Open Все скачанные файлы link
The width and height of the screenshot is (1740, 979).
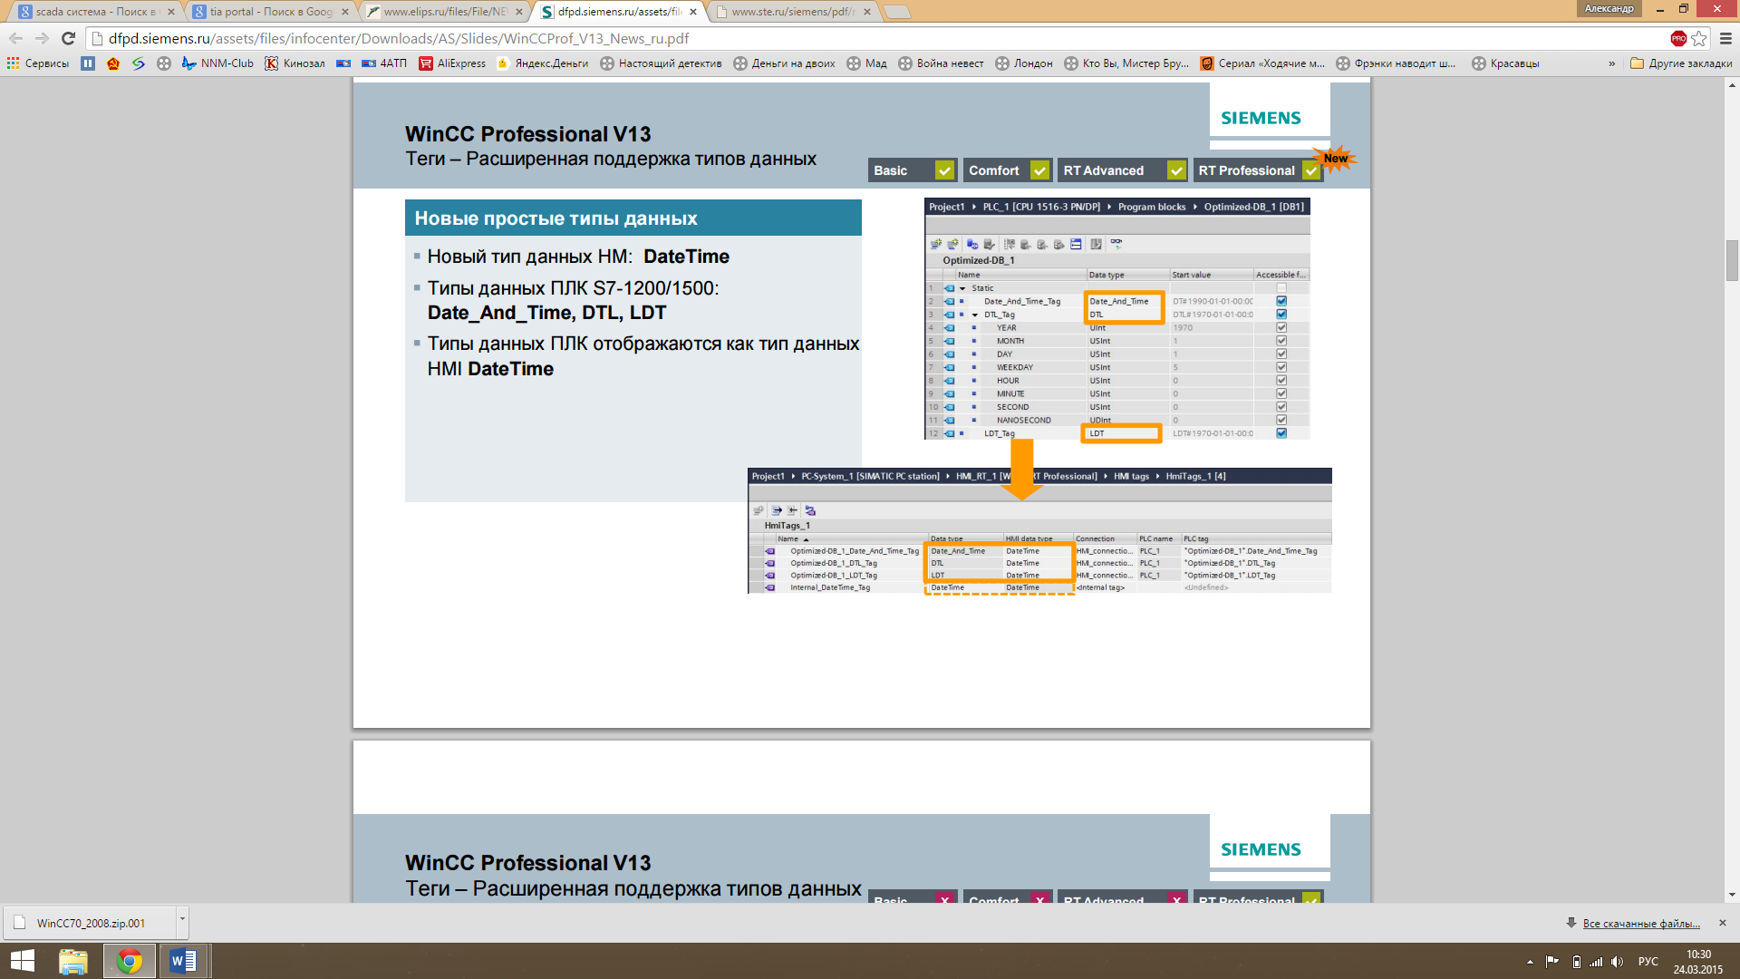point(1640,924)
